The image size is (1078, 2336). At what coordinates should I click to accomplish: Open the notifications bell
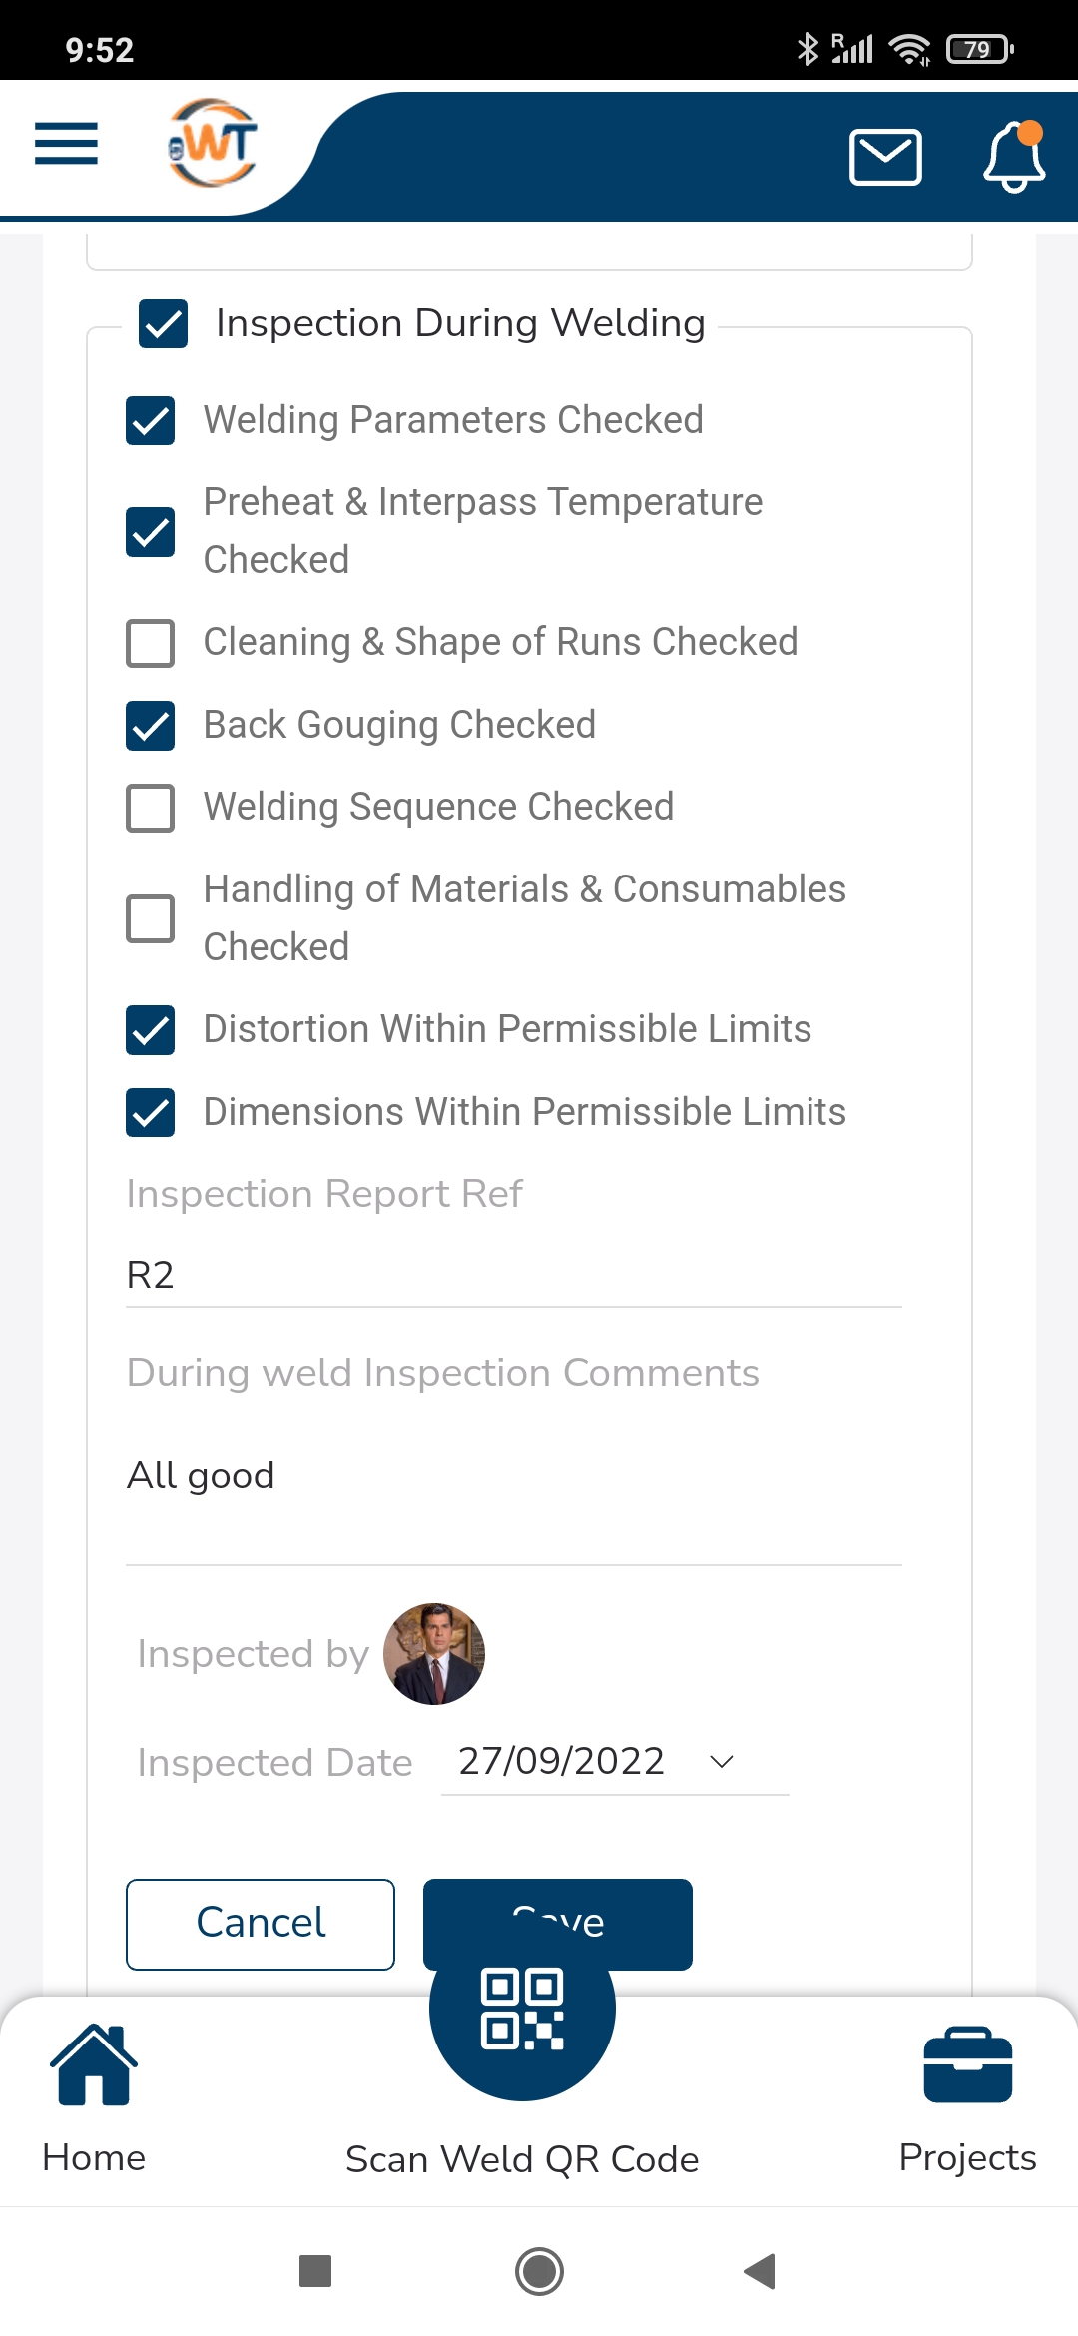1014,157
